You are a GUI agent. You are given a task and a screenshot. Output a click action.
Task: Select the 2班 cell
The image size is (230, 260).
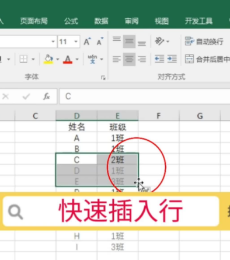point(118,160)
